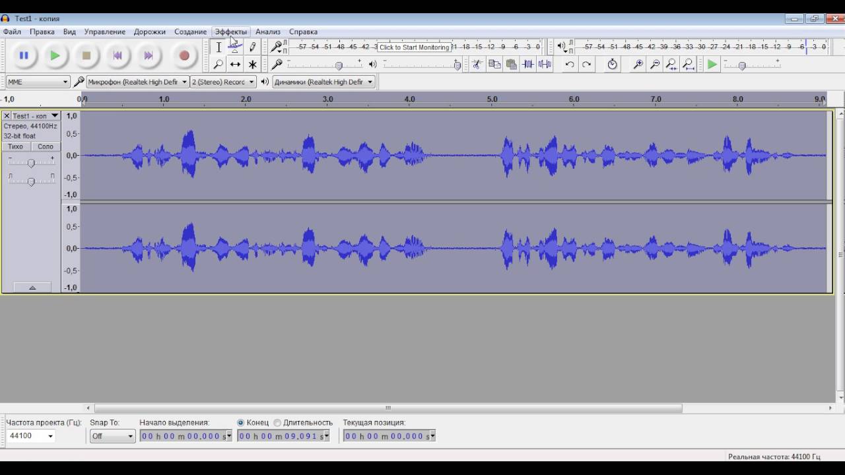Start recording with the red Record button
This screenshot has height=475, width=845.
pyautogui.click(x=184, y=56)
